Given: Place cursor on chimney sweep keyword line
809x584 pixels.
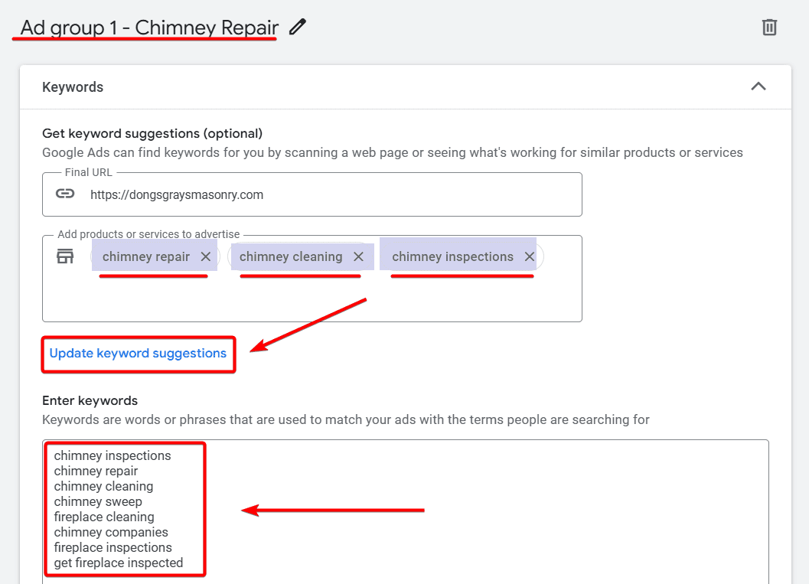Looking at the screenshot, I should (x=98, y=501).
